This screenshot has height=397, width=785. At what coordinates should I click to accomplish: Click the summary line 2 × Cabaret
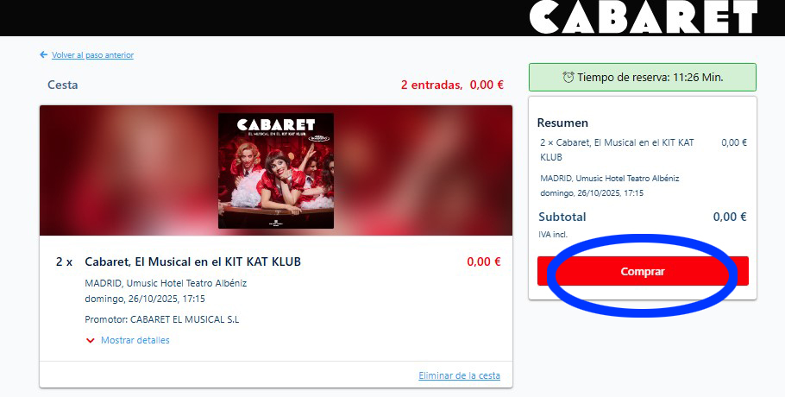pyautogui.click(x=617, y=149)
